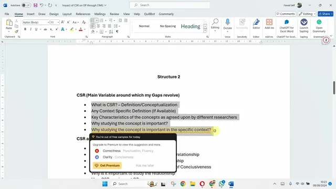This screenshot has height=189, width=336.
Task: Open the Comments pane
Action: 286,14
